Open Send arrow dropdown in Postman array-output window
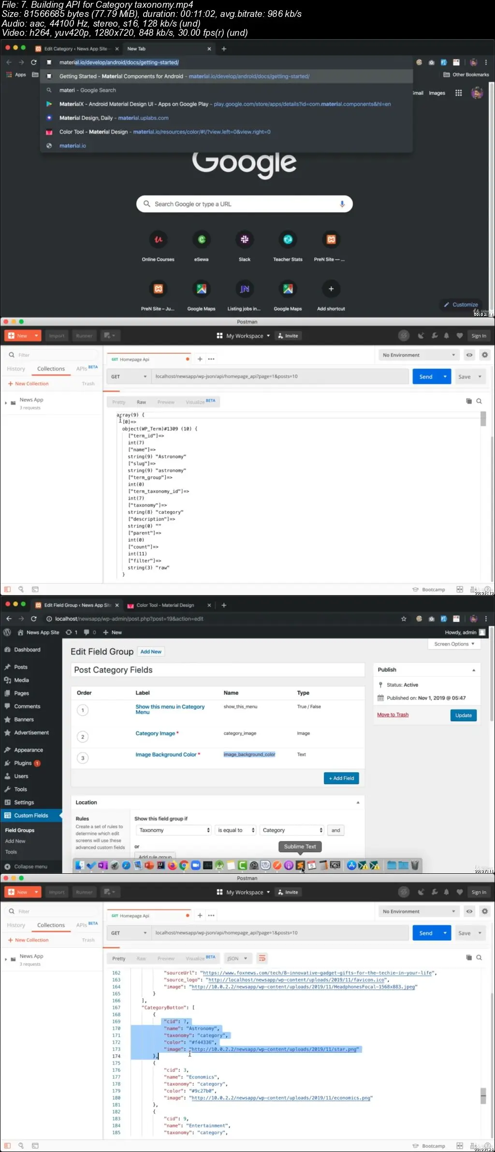 pos(445,376)
